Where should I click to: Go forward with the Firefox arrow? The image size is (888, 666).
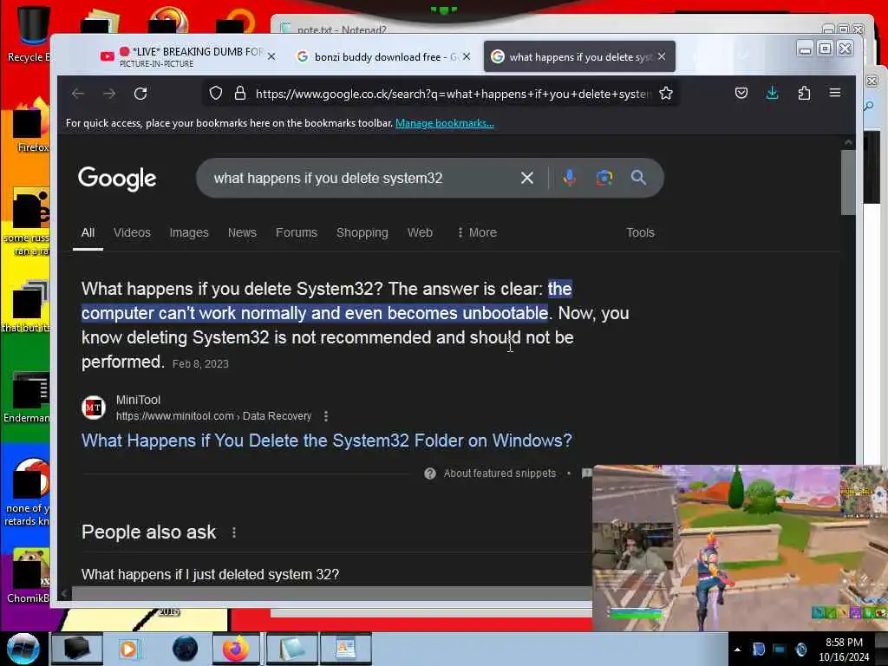pyautogui.click(x=109, y=94)
